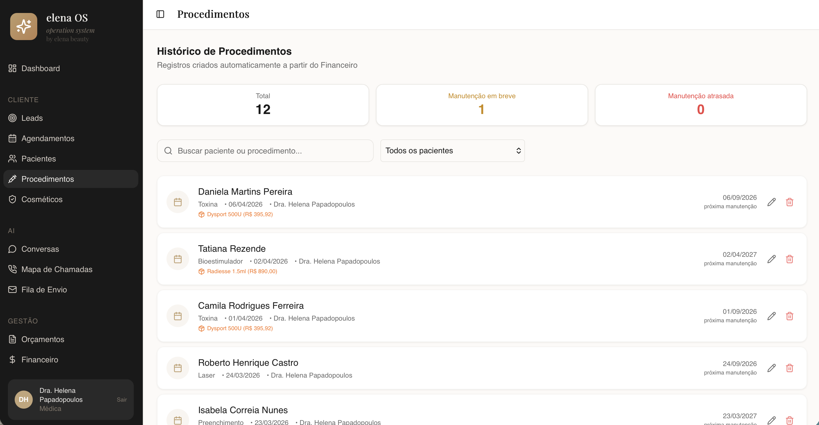
Task: Click next maintenance date 06/09/2026
Action: coord(739,197)
